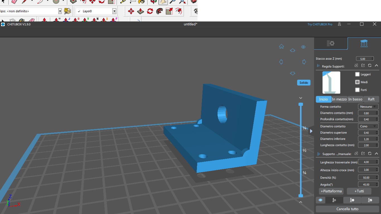Click the bottom view arrow icon

click(x=293, y=73)
